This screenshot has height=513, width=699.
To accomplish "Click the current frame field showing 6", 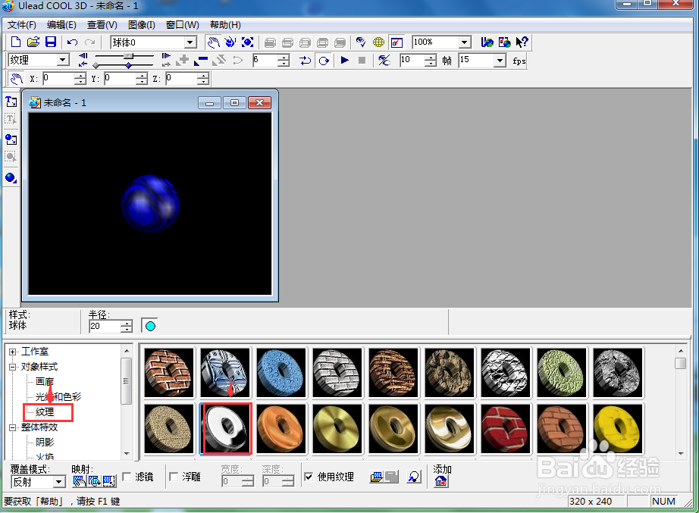I will [x=265, y=60].
